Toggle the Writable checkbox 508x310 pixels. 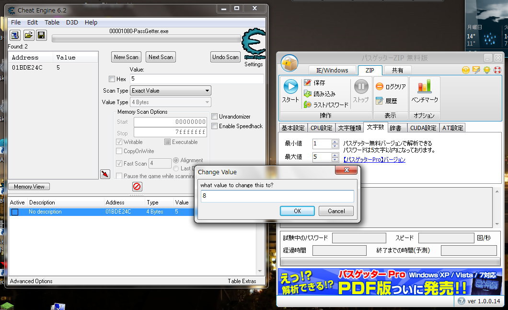coord(119,142)
